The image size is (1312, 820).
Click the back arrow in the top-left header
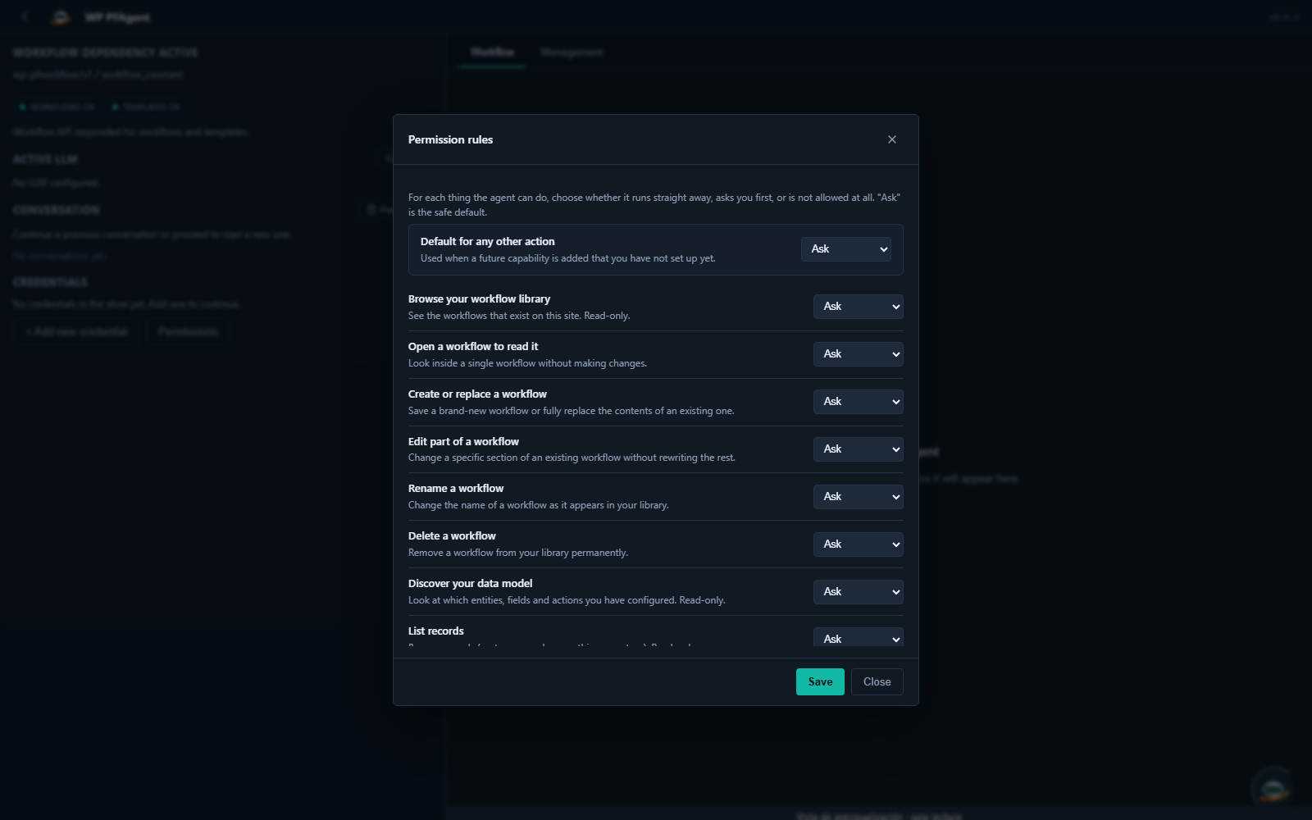25,17
